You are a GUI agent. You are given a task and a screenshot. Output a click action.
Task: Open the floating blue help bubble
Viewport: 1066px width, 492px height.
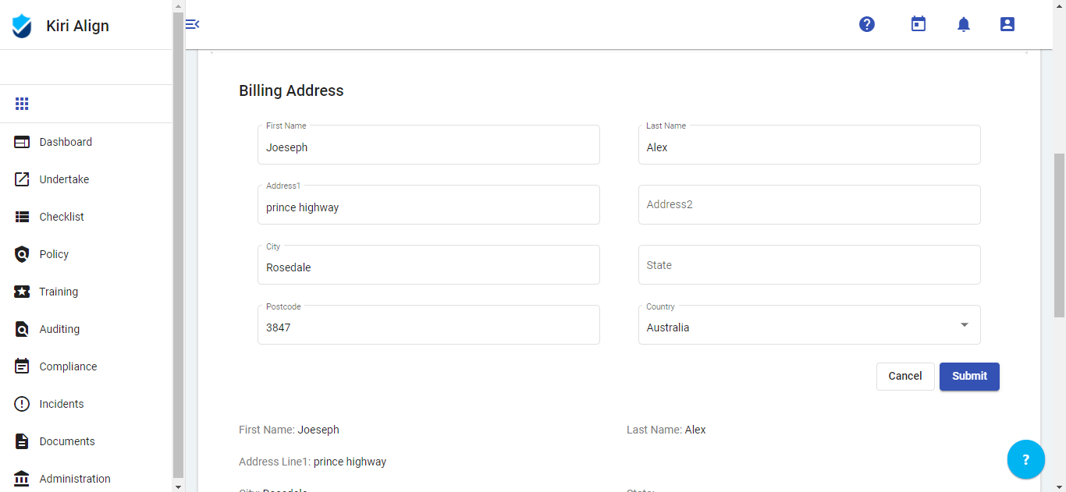[x=1026, y=460]
